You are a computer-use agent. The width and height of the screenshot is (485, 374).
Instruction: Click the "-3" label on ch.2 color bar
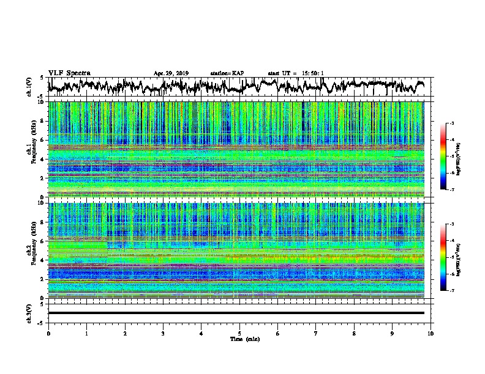click(451, 224)
